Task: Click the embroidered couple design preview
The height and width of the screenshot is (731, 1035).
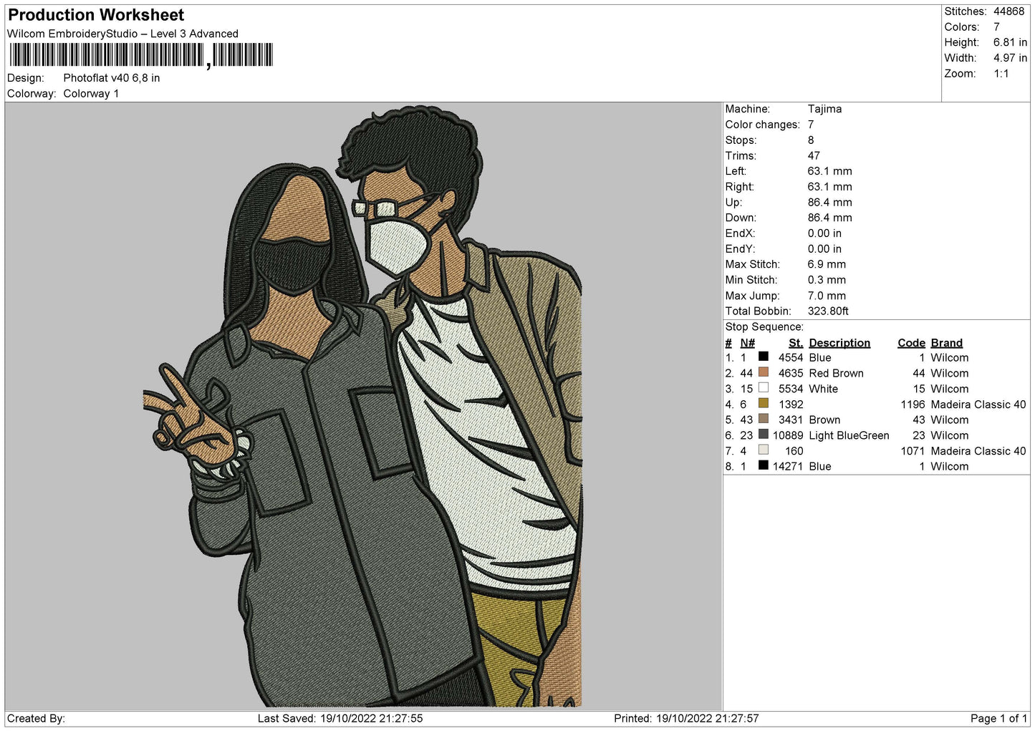Action: [x=363, y=407]
